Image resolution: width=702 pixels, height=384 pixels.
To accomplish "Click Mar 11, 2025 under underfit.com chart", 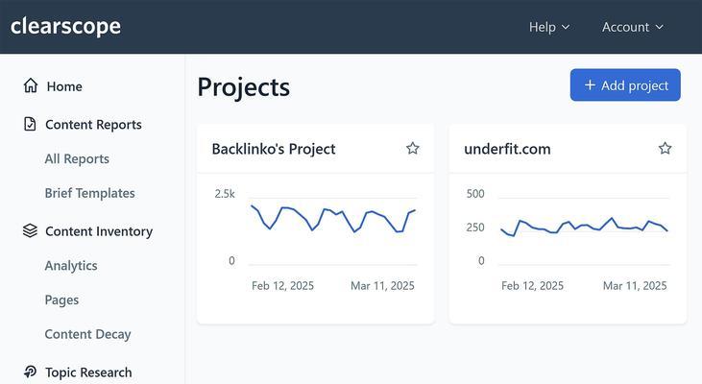I will [x=635, y=285].
